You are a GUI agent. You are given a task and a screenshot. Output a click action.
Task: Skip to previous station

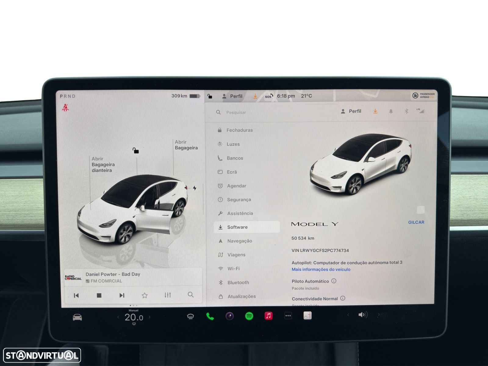click(x=76, y=296)
